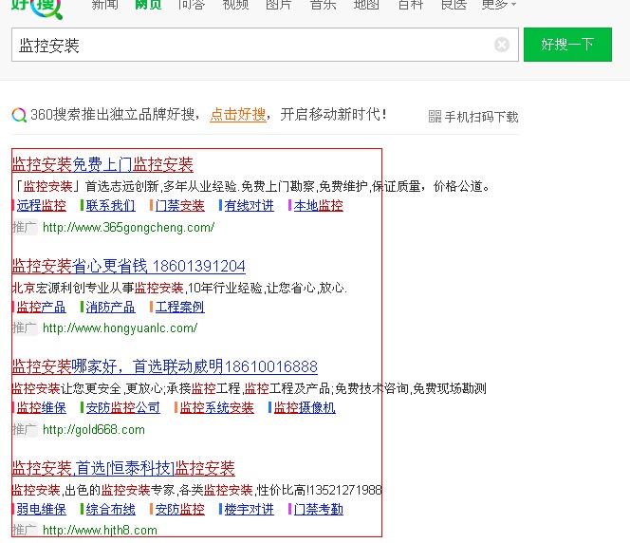This screenshot has width=630, height=543.
Task: Click 推广 tag beside hjth8 URL
Action: point(25,530)
